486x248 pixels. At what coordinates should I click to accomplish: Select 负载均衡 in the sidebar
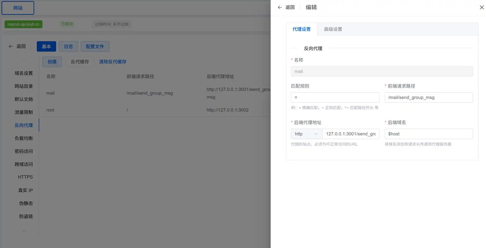[x=24, y=138]
